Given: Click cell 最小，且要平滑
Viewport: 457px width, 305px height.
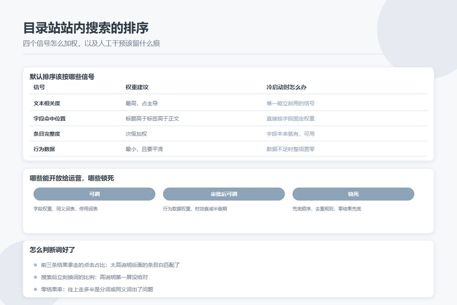Looking at the screenshot, I should (144, 149).
